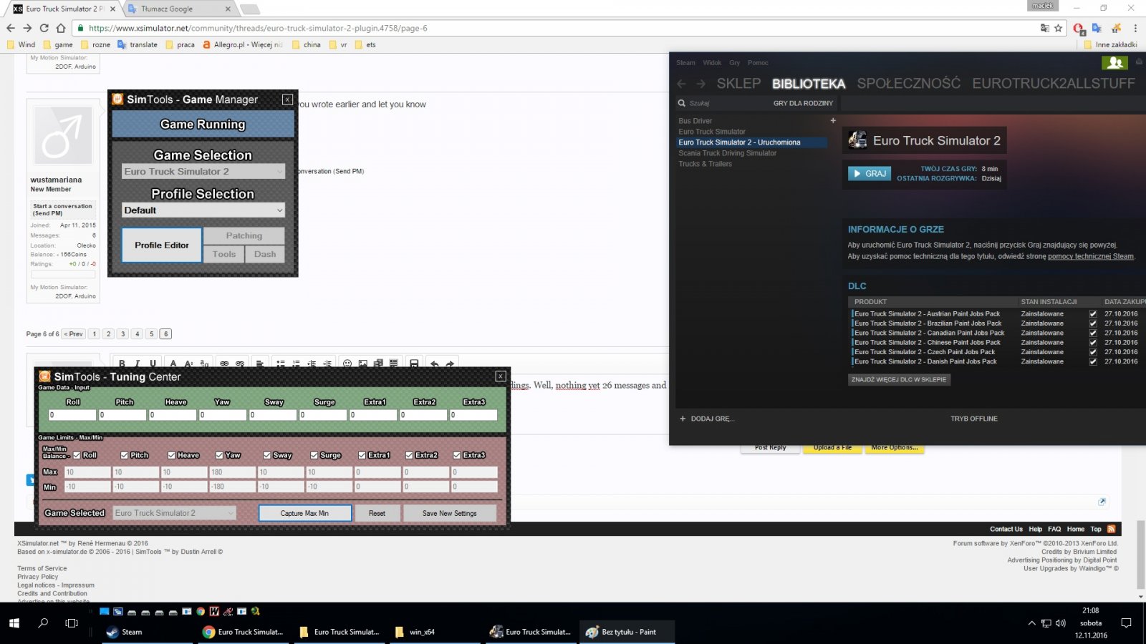Expand the system tray hidden icons chevron

point(1032,623)
